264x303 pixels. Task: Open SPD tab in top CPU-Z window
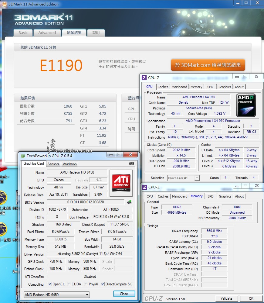point(210,87)
